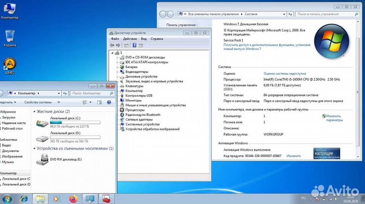Click link to get more Windows 7 features
The width and height of the screenshot is (365, 204).
267,47
